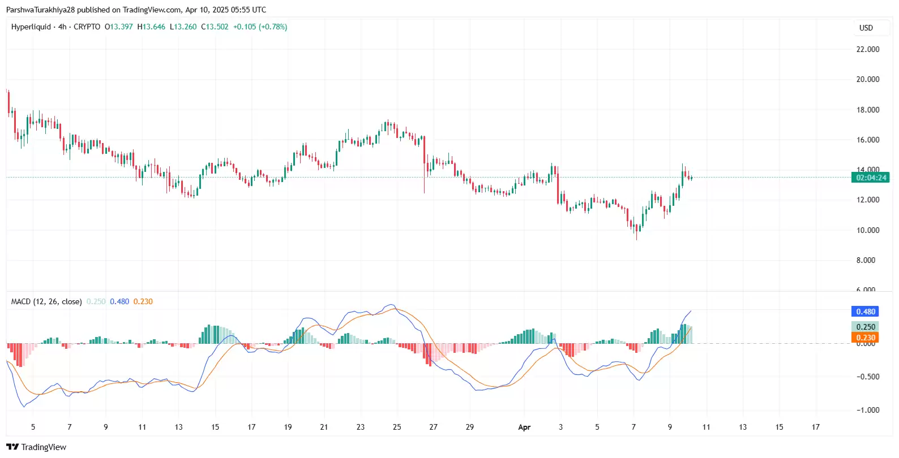
Task: Click the close value C13.502 in the legend
Action: click(x=215, y=27)
